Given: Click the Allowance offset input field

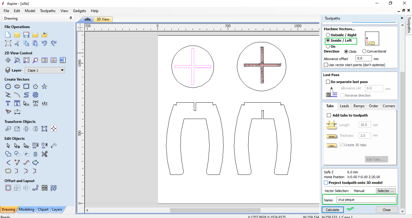Looking at the screenshot, I should [364, 59].
